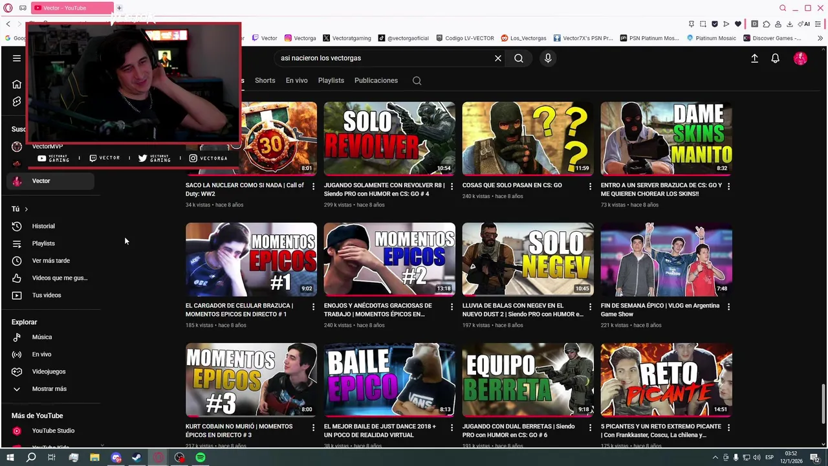Open options for KURT COBAIN video
Viewport: 828px width, 466px height.
(x=314, y=428)
